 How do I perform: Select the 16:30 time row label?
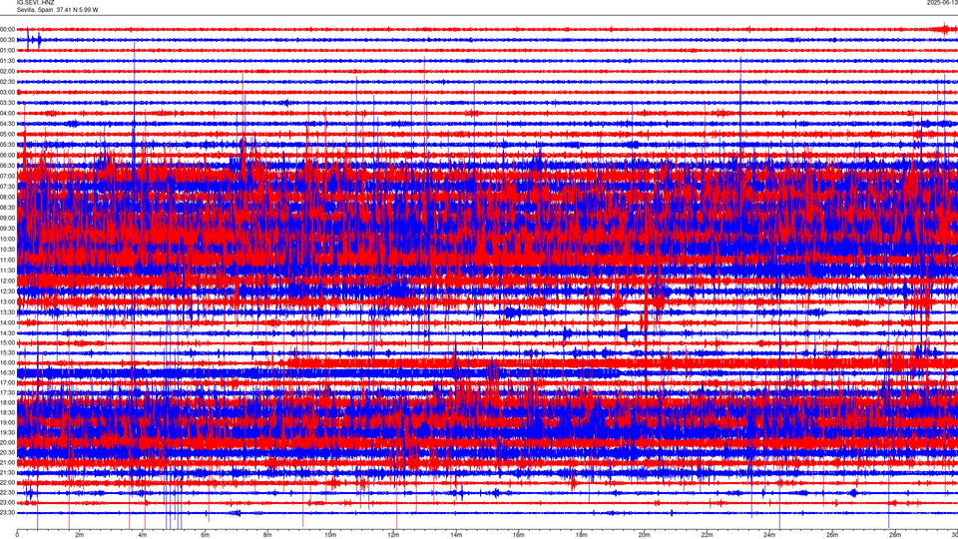pos(7,372)
